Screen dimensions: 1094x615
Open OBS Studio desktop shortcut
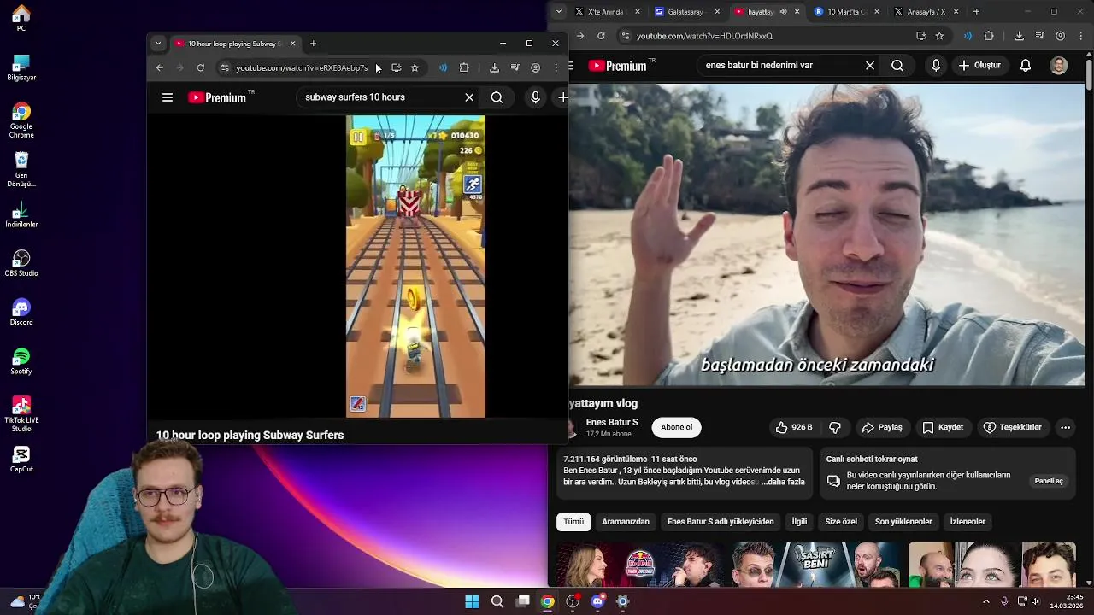[21, 263]
